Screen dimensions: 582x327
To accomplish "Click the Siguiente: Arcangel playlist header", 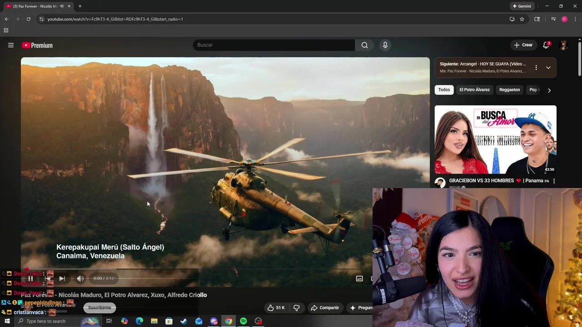I will coord(483,64).
